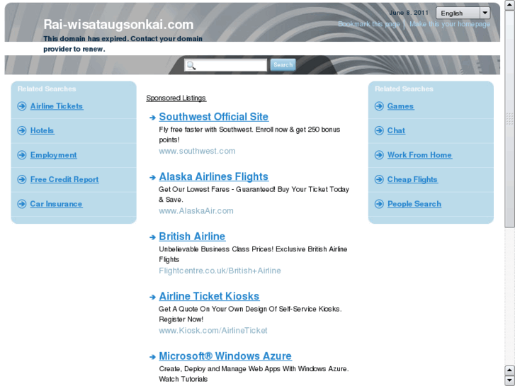
Task: Click the arrow bullet before Airline Ticket Kiosks
Action: (152, 297)
